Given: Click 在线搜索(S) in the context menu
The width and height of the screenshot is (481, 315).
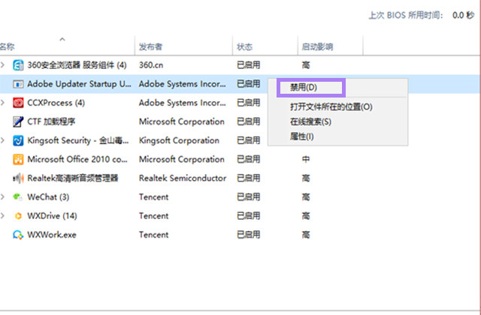Looking at the screenshot, I should (310, 121).
